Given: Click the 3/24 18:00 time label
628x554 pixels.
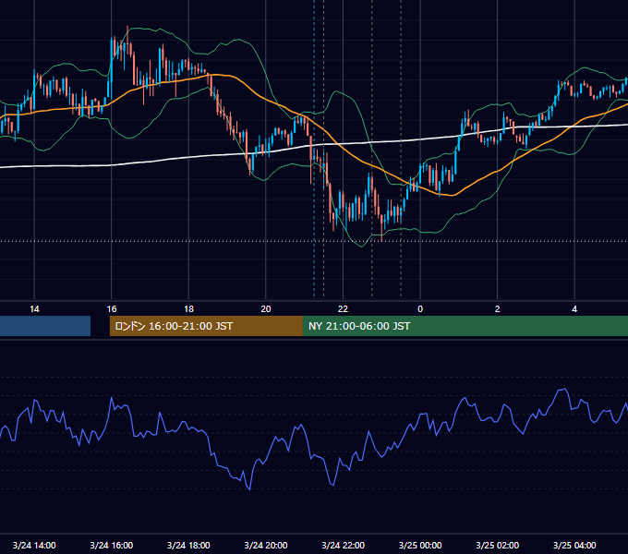Looking at the screenshot, I should 188,545.
